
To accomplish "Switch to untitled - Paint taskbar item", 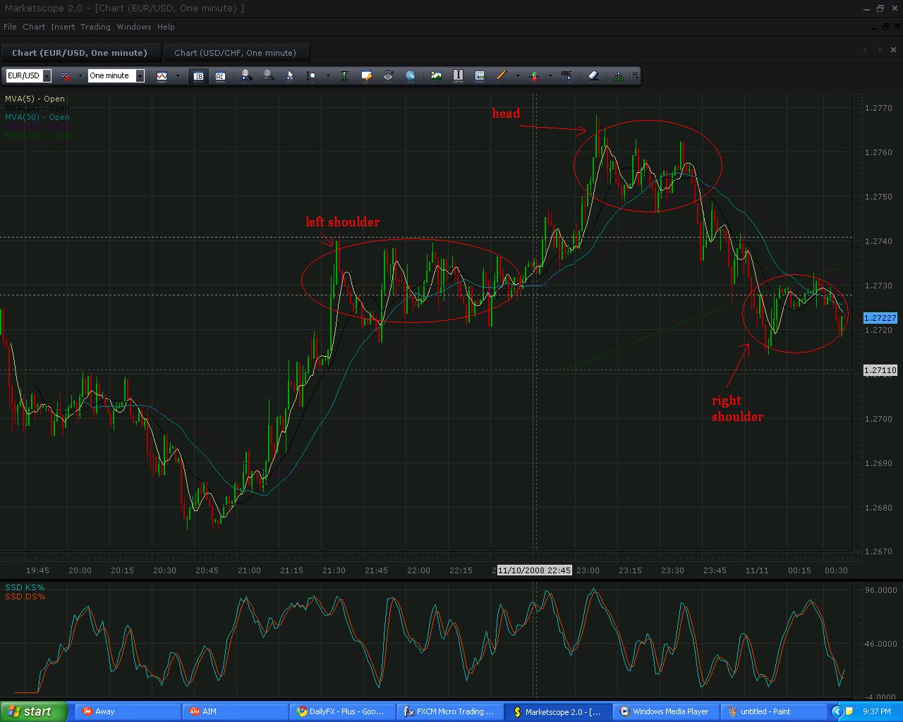I will click(773, 711).
